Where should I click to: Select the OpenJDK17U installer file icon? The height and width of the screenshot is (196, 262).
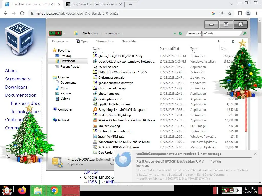[95, 61]
